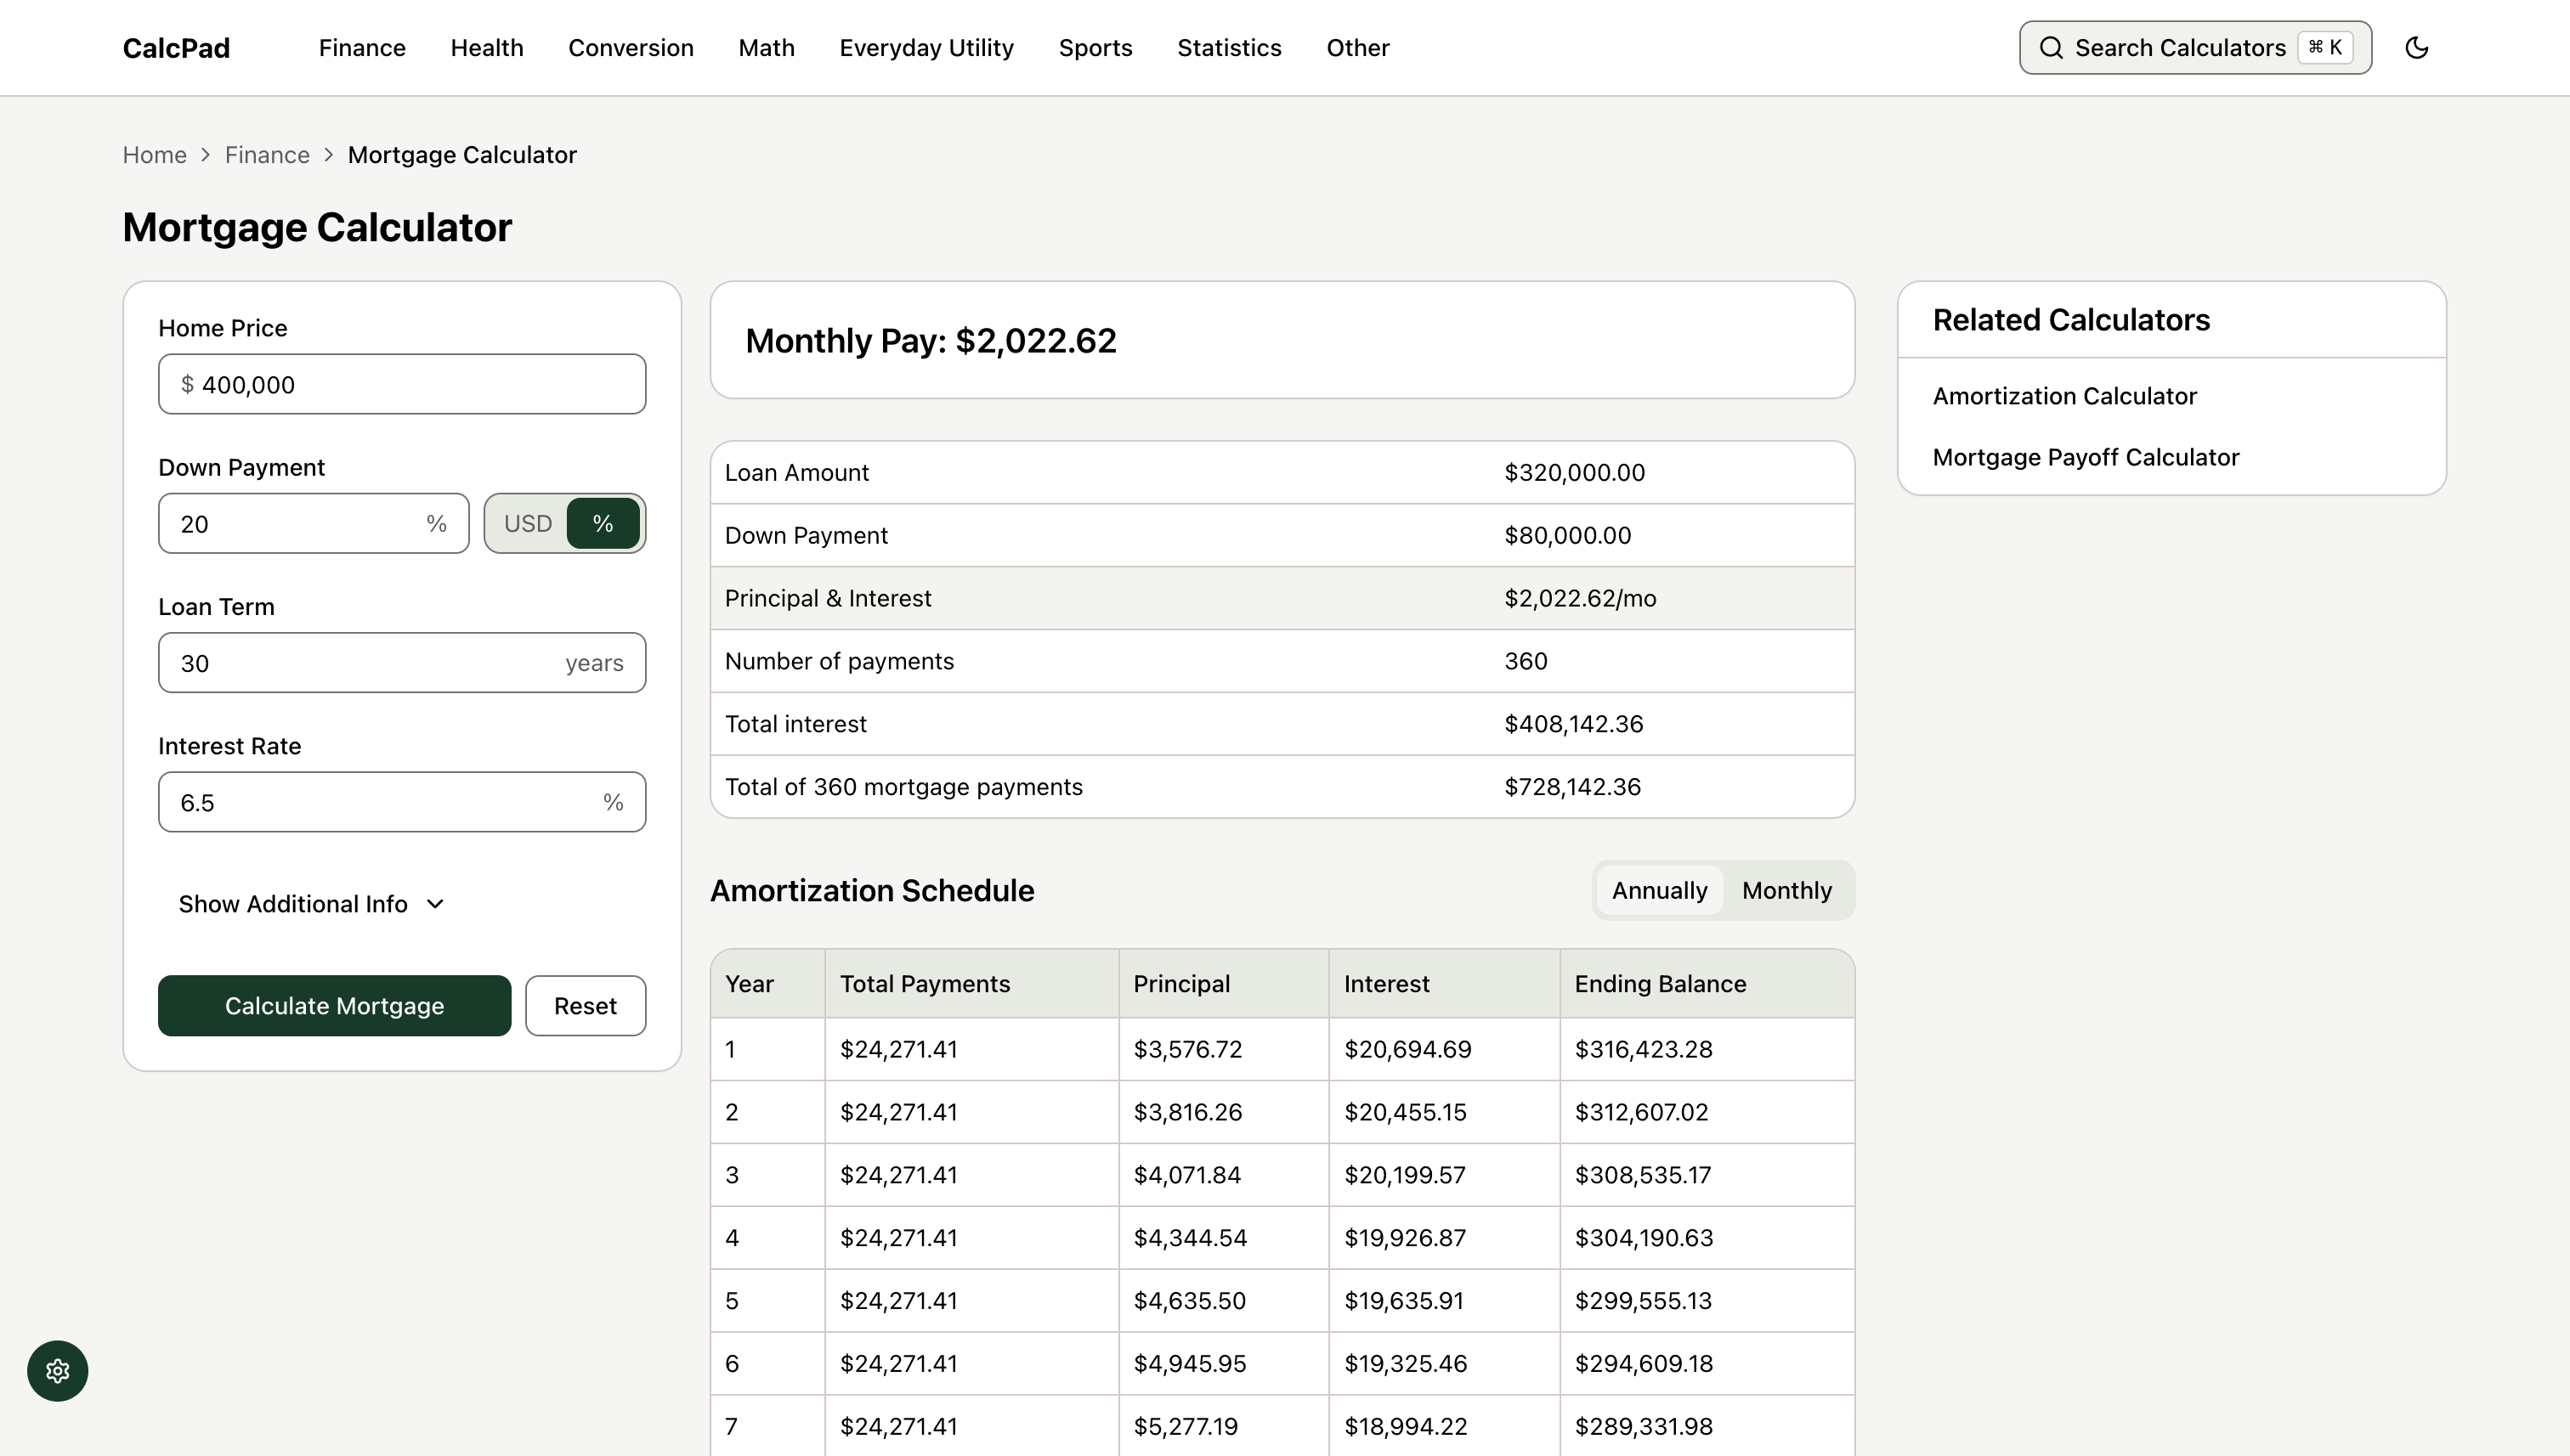2570x1456 pixels.
Task: Select year 1 principal $3,576.72
Action: pyautogui.click(x=1186, y=1050)
